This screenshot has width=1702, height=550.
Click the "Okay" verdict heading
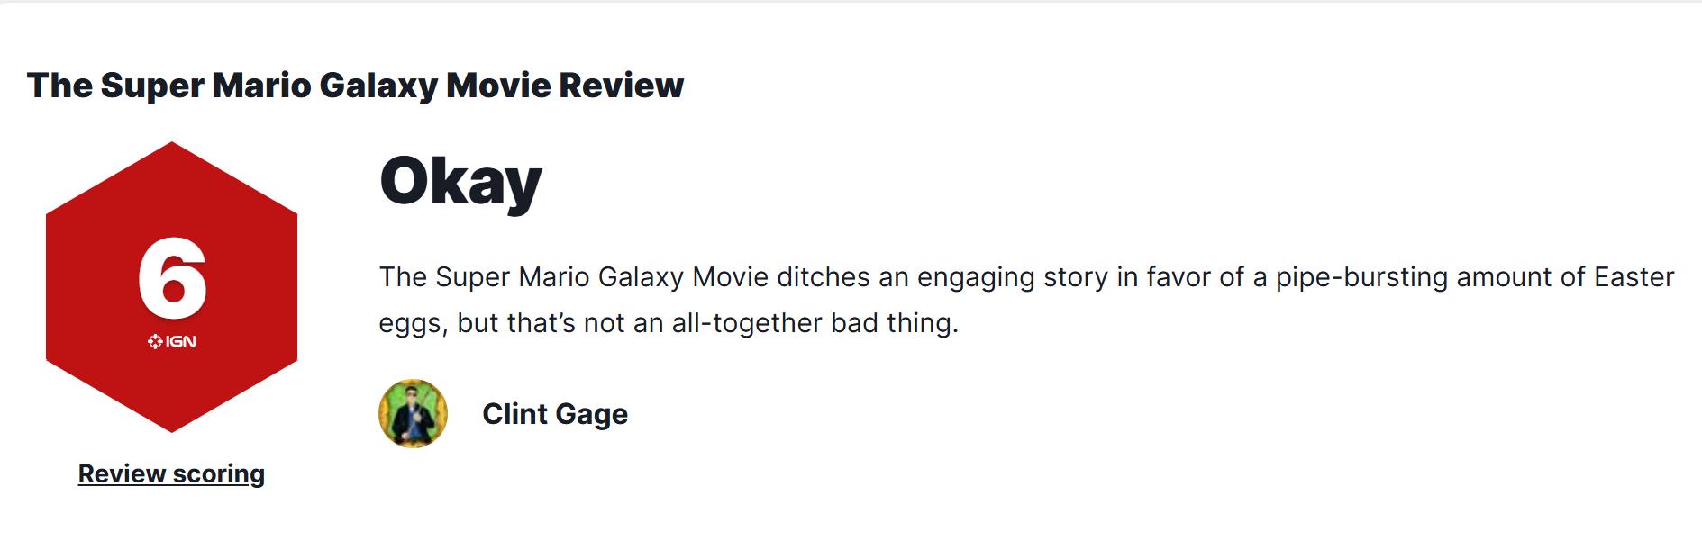460,183
